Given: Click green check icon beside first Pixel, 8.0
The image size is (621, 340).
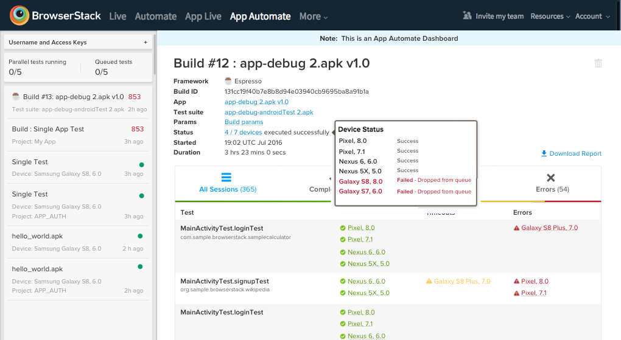Looking at the screenshot, I should (343, 227).
